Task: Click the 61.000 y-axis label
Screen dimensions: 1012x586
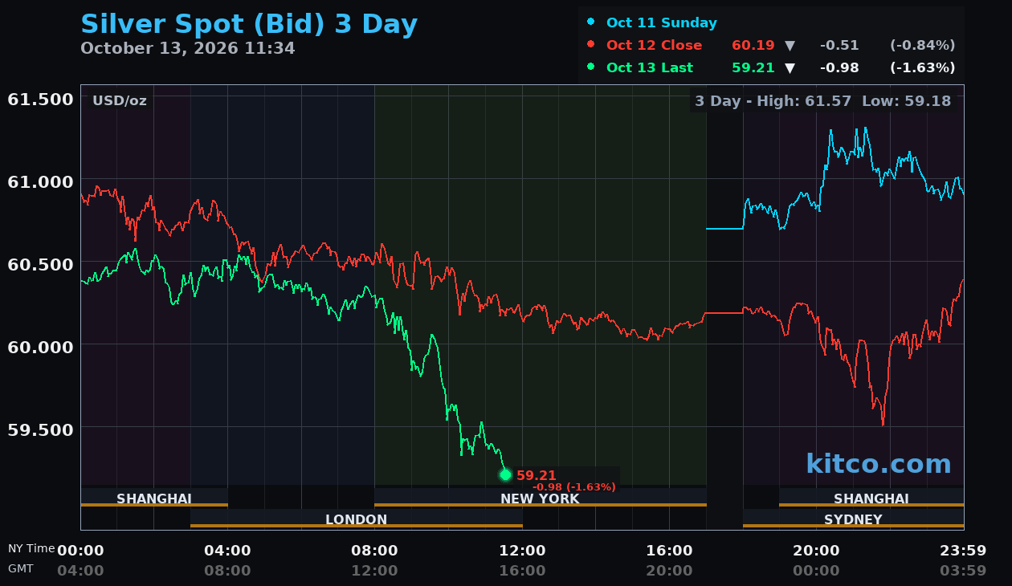Action: tap(40, 181)
